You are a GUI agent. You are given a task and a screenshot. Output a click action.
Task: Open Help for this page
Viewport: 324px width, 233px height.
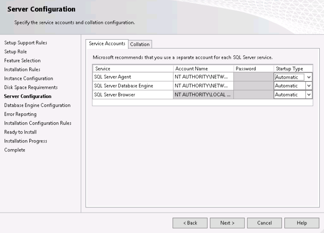(x=302, y=223)
